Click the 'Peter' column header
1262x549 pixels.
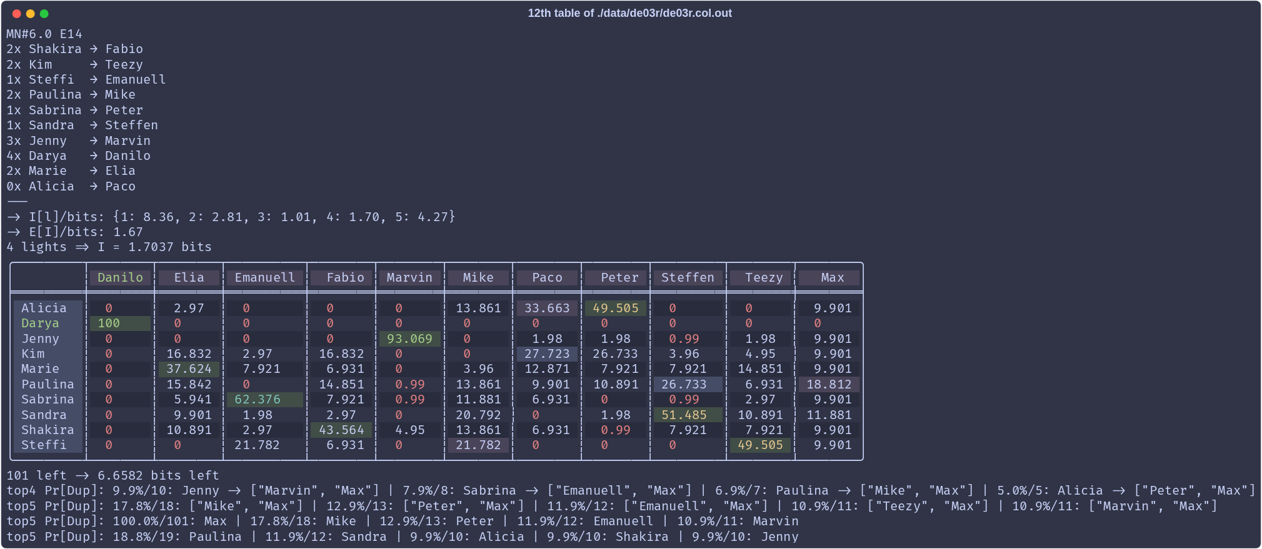(x=616, y=278)
